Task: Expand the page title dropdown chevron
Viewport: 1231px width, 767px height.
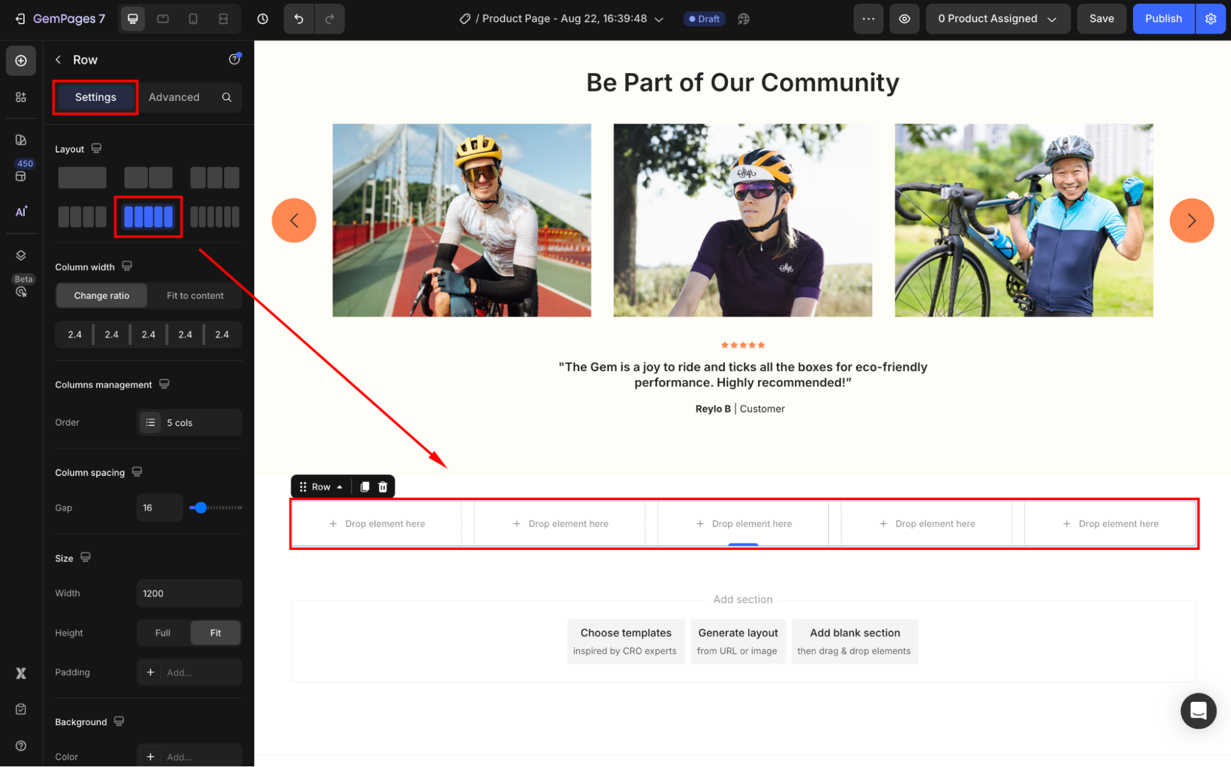Action: tap(659, 19)
